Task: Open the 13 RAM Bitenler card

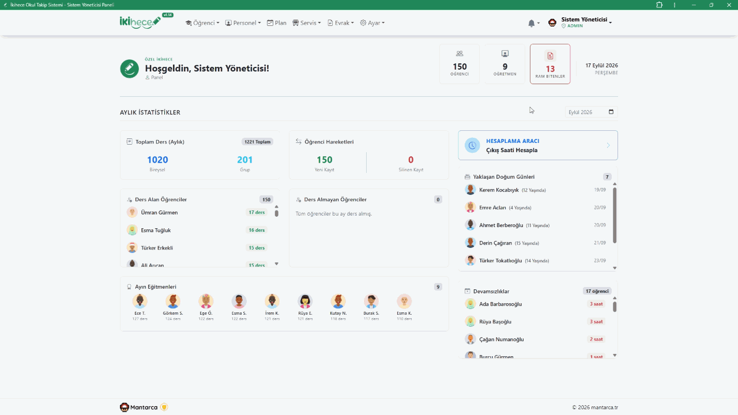Action: tap(550, 64)
